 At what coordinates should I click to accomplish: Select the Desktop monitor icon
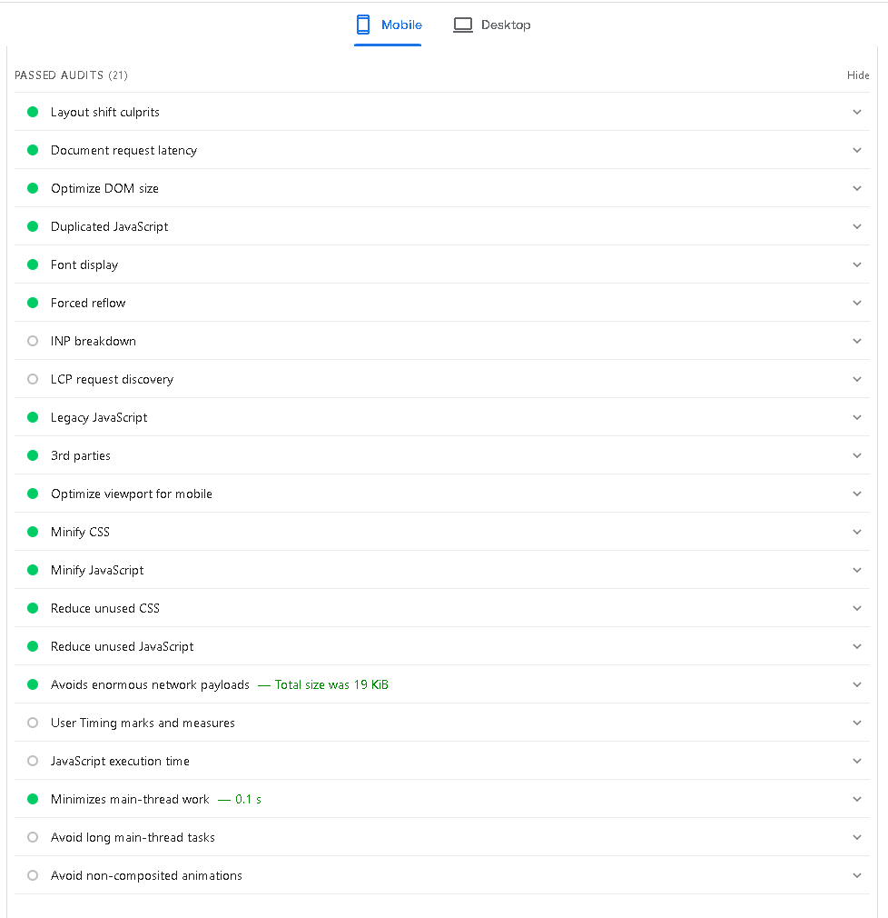tap(463, 25)
